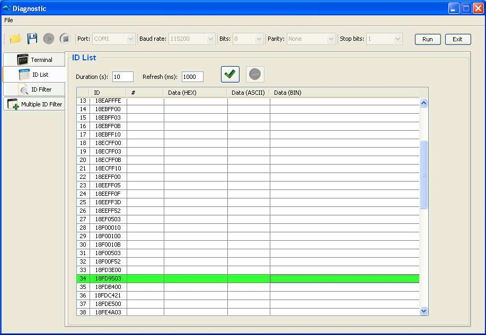
Task: Click the table scrollbar up arrow
Action: tap(423, 103)
